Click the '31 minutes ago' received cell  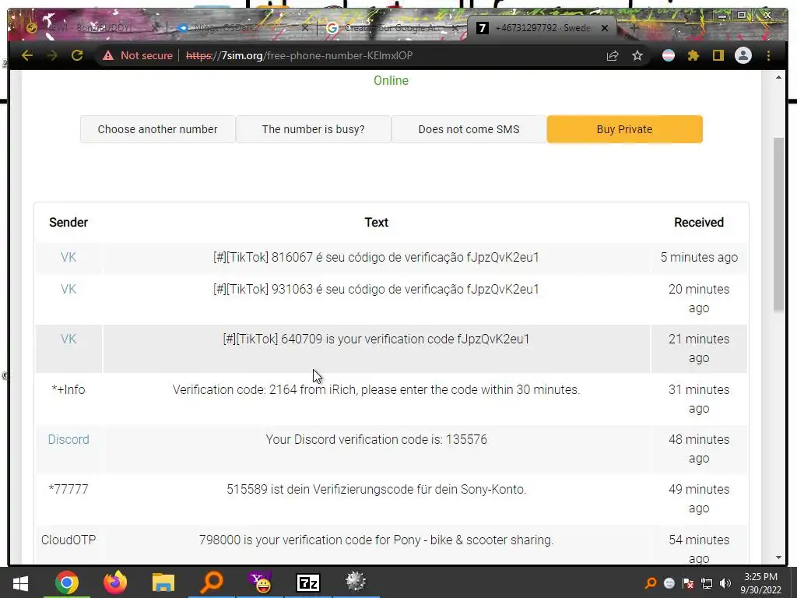click(x=699, y=399)
